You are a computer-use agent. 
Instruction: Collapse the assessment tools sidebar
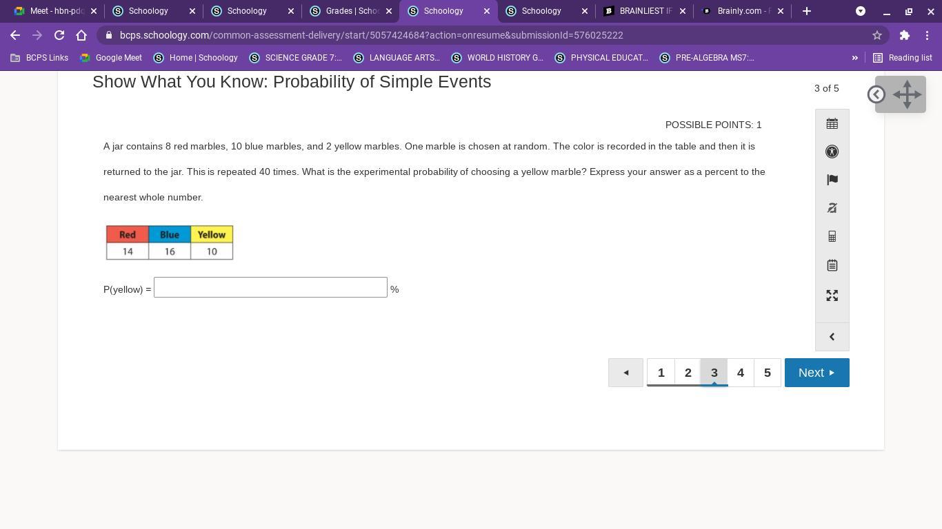(832, 337)
